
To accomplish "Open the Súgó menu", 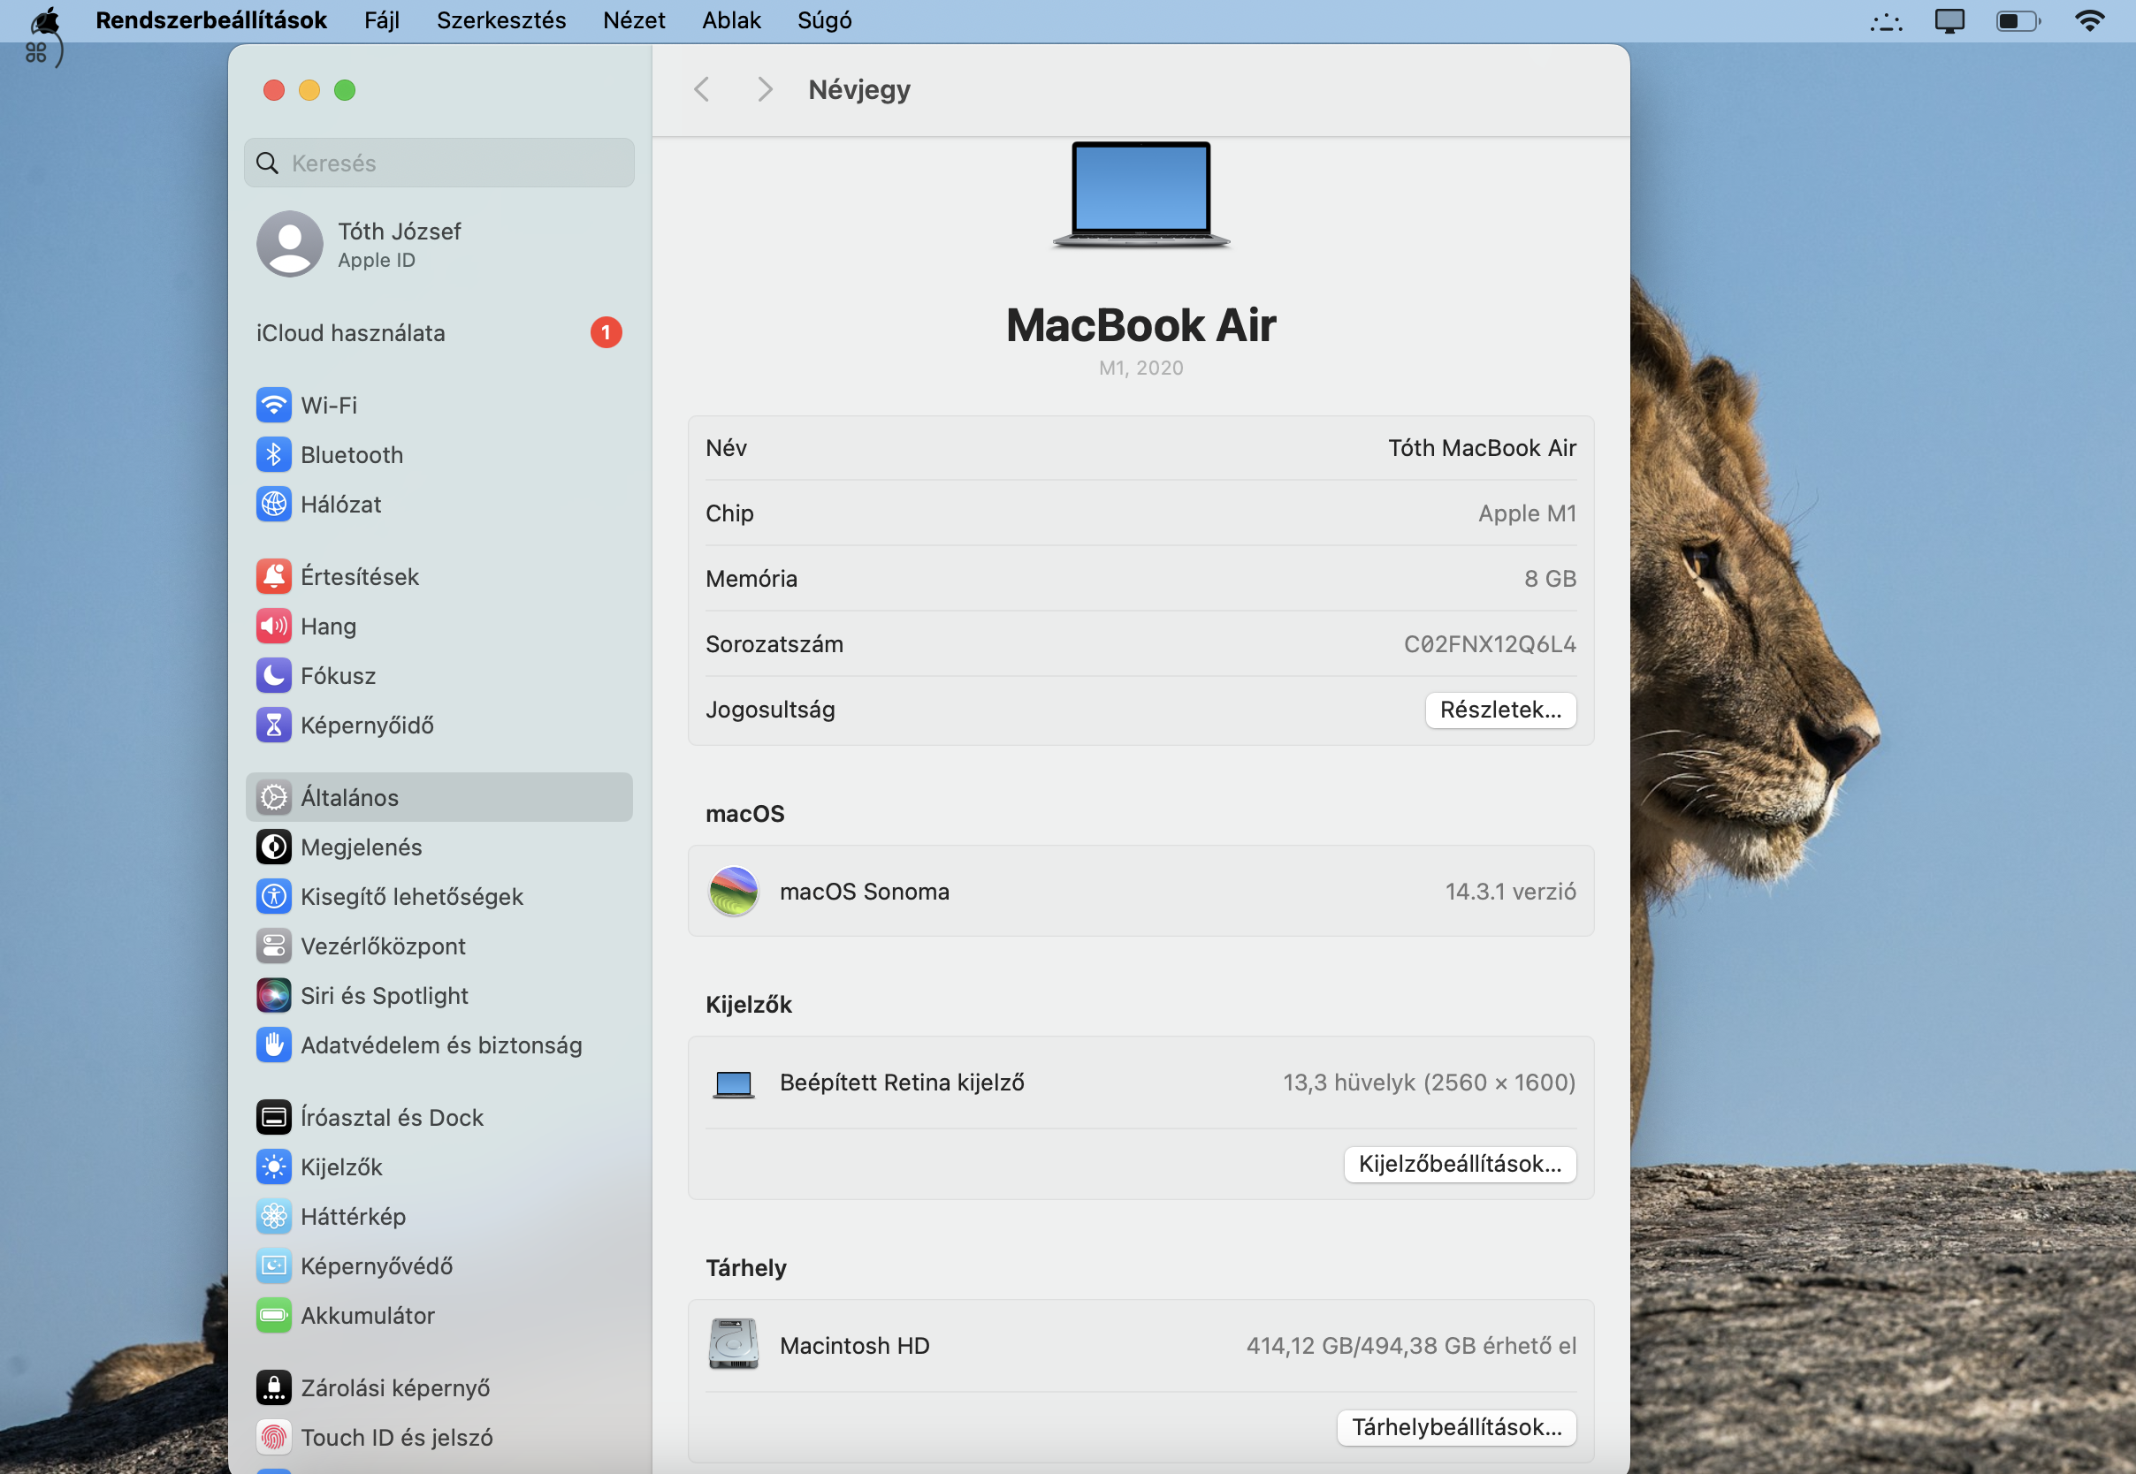I will click(x=825, y=20).
